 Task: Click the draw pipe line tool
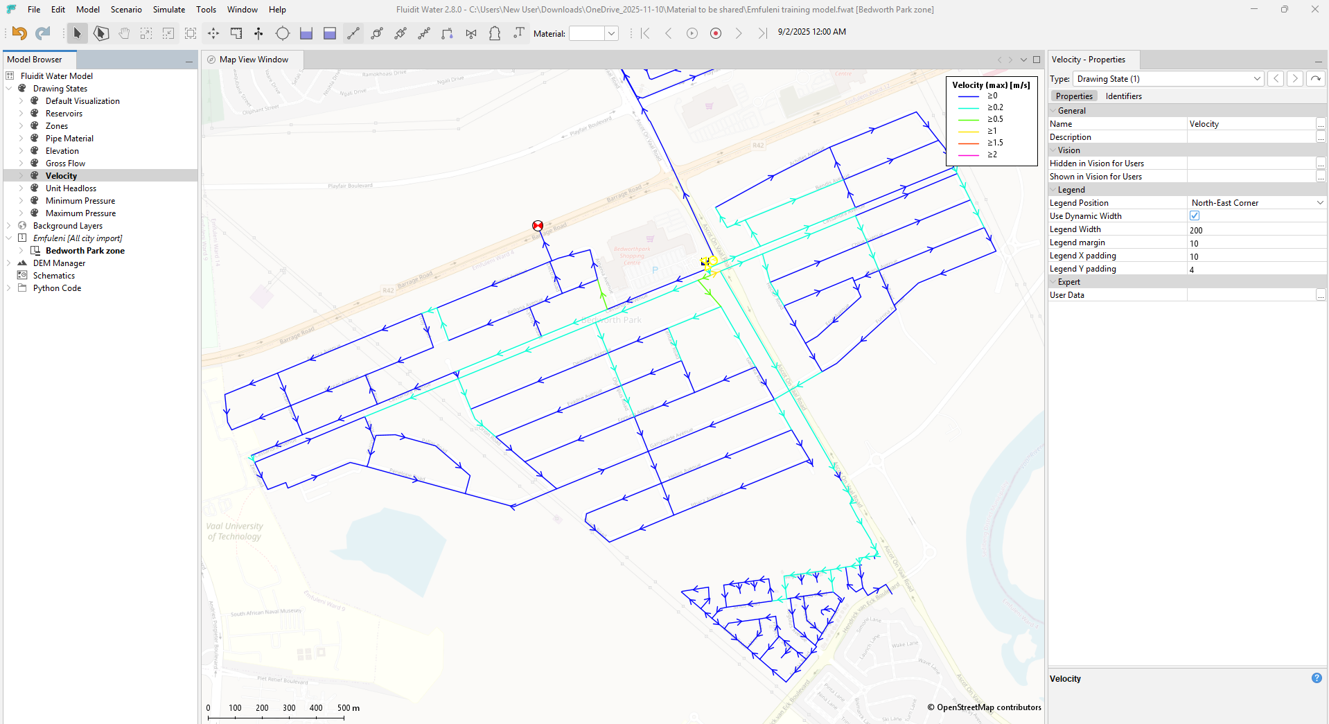353,33
